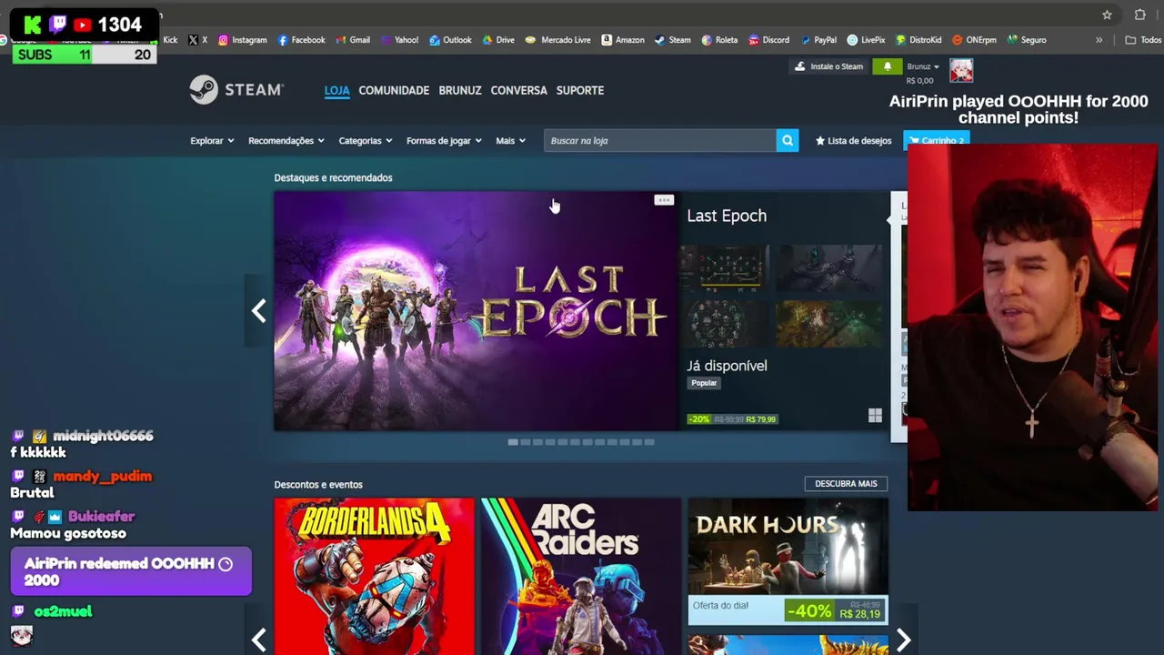Viewport: 1164px width, 655px height.
Task: Open the BRUNUZ profile tab
Action: click(x=460, y=90)
